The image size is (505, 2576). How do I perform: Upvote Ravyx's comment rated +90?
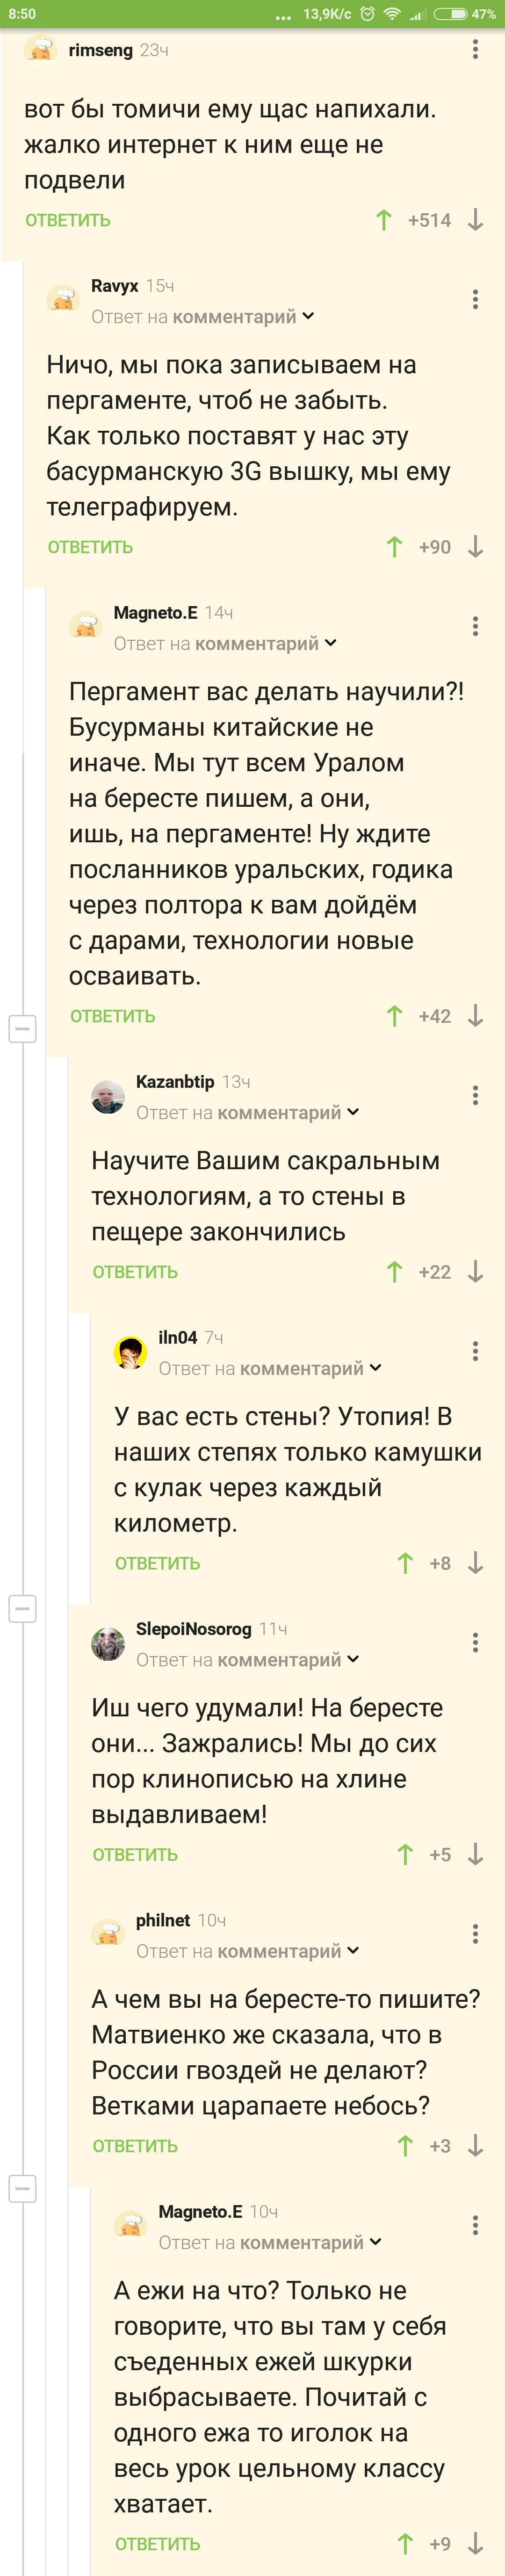point(395,547)
